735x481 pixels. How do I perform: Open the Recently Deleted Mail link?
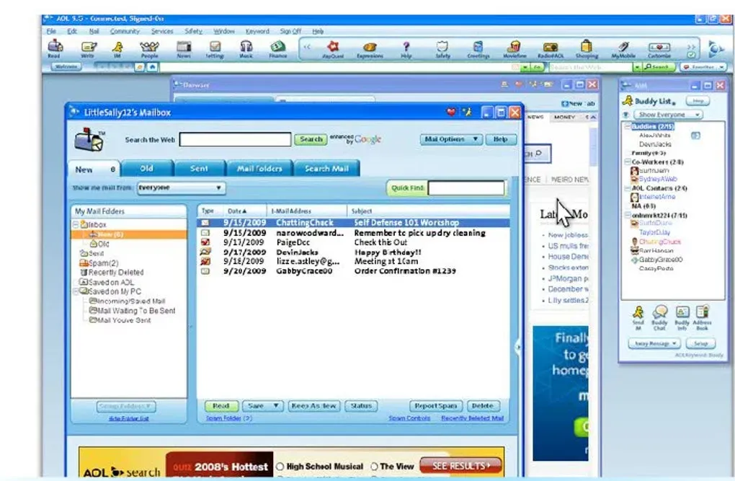[x=472, y=418]
